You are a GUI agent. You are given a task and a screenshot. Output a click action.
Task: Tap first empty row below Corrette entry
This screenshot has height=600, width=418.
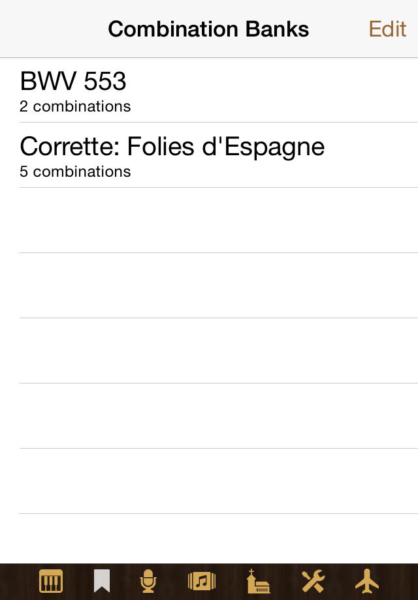tap(209, 220)
